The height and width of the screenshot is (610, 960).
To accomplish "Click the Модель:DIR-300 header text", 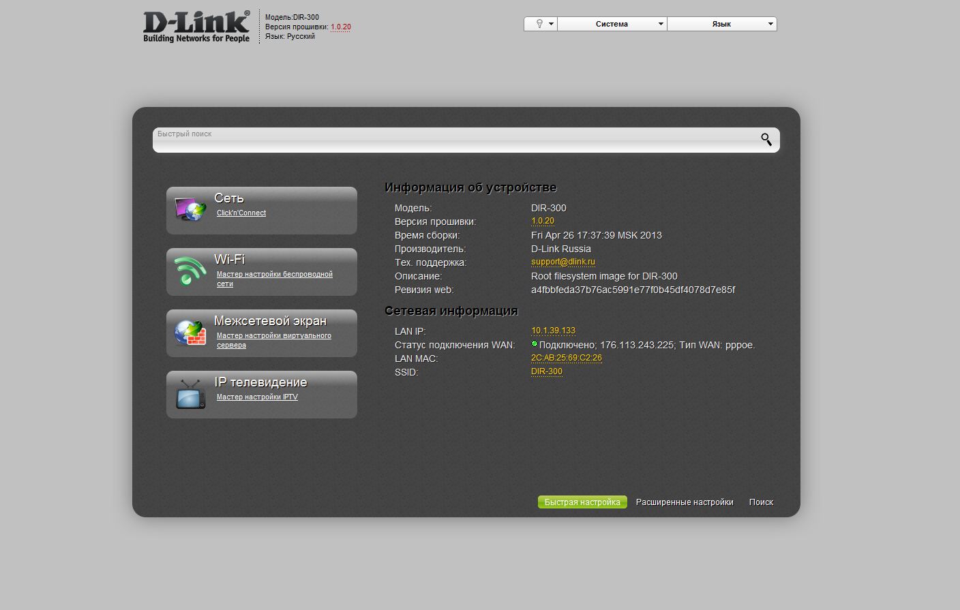I will (292, 18).
